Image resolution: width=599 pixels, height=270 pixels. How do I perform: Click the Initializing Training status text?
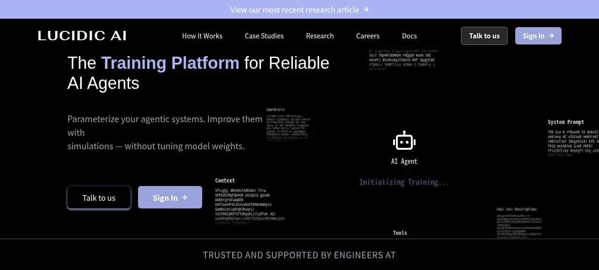coord(404,182)
